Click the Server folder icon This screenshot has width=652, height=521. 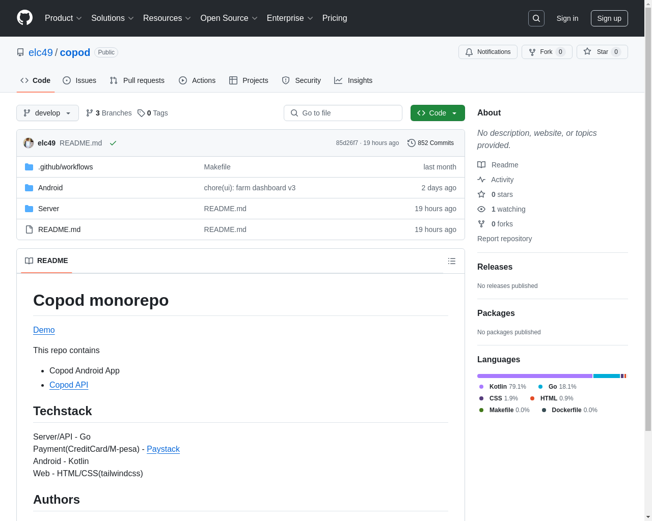[x=29, y=209]
